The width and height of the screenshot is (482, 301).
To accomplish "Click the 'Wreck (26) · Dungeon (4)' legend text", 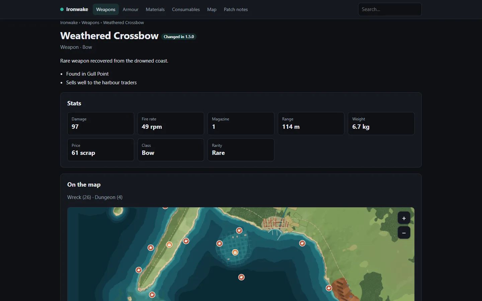I will pyautogui.click(x=95, y=197).
